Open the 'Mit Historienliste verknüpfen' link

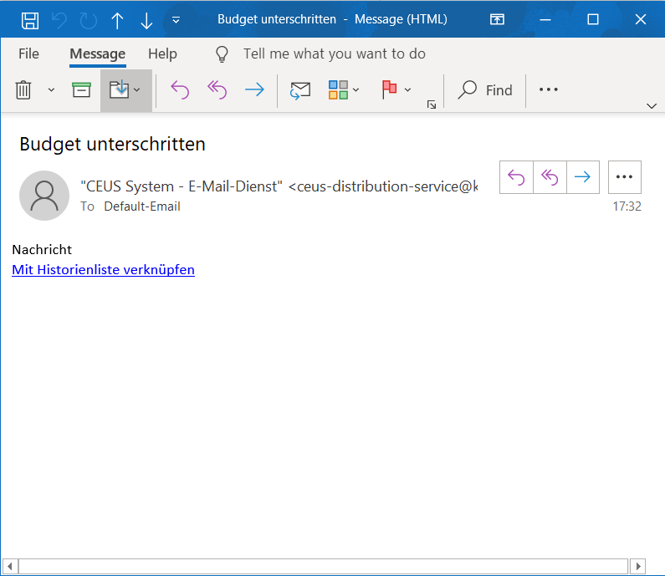click(x=103, y=269)
